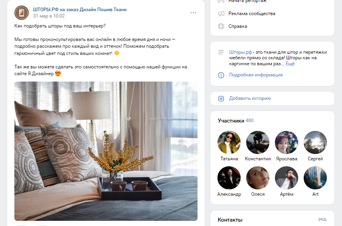Open the post options three-dot menu

pos(193,13)
